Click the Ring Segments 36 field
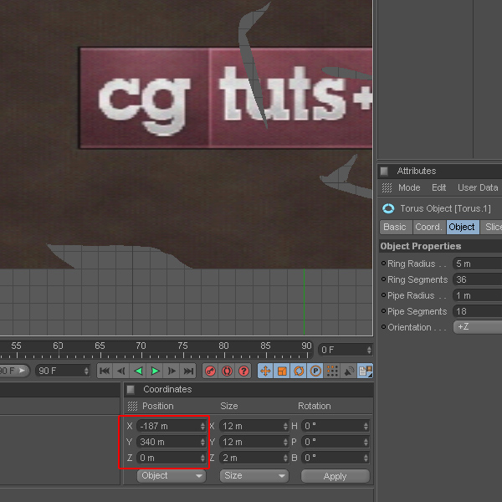502x502 pixels. point(477,279)
